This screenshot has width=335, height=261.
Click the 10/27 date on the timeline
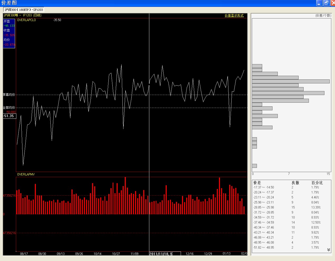point(116,254)
